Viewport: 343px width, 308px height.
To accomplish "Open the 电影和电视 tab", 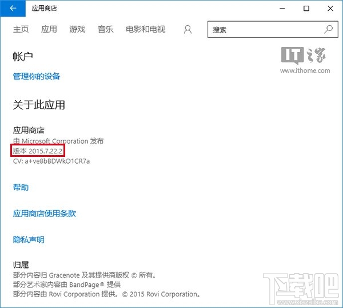I will click(x=145, y=29).
